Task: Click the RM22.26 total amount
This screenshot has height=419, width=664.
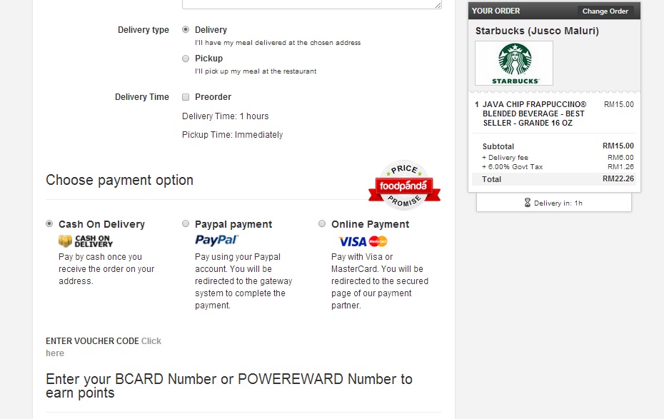Action: [618, 178]
